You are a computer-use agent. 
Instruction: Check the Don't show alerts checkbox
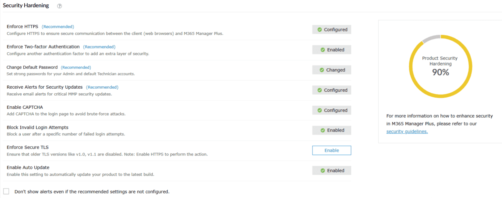6,191
